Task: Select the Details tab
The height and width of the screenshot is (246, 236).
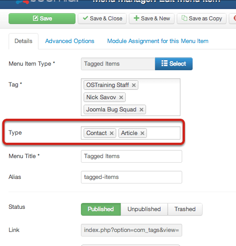Action: pos(24,41)
